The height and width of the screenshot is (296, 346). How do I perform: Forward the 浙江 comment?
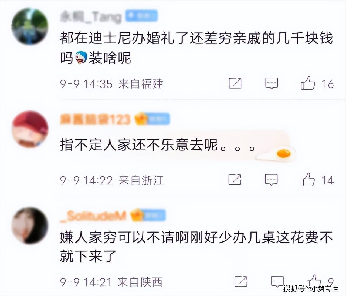click(235, 180)
